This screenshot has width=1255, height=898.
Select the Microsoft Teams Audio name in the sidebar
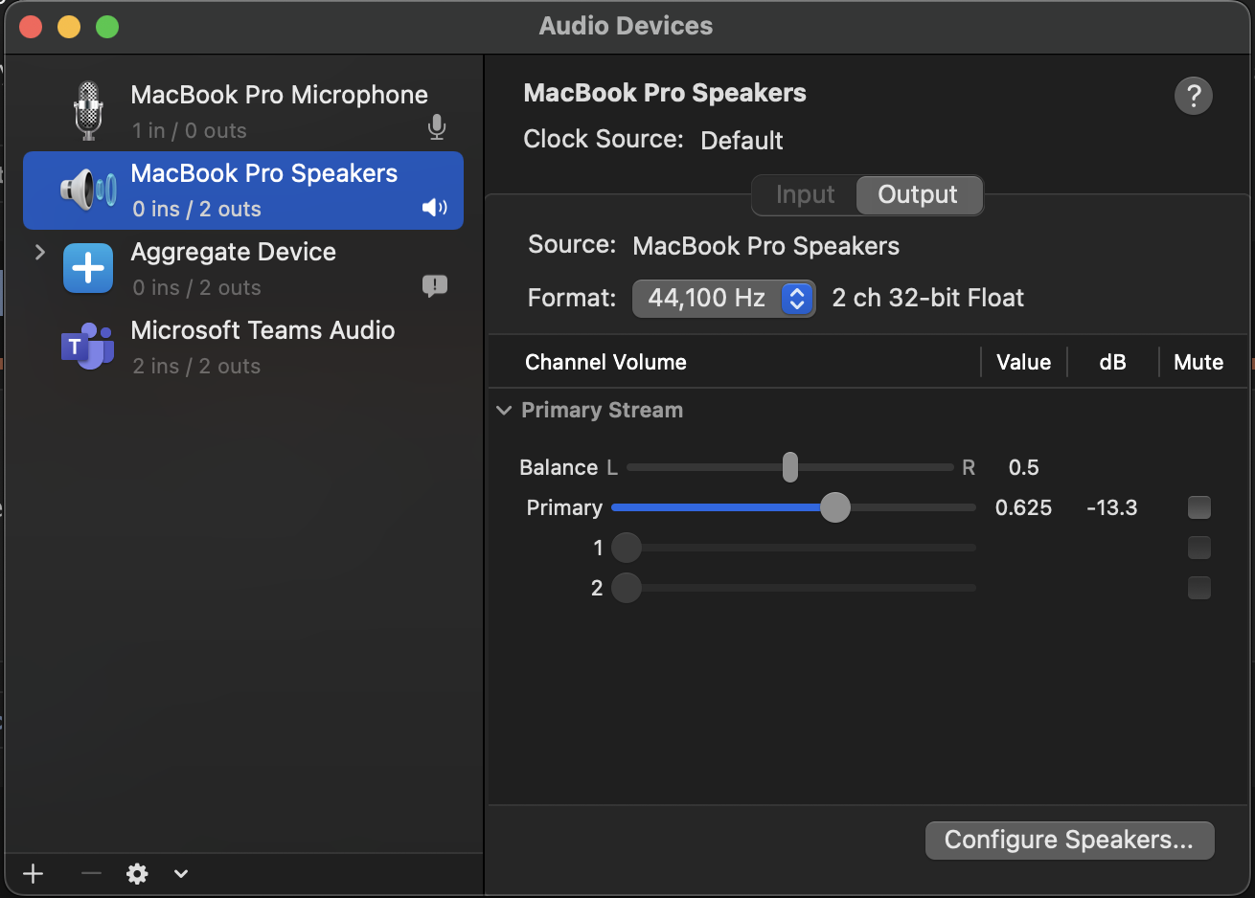click(x=262, y=330)
